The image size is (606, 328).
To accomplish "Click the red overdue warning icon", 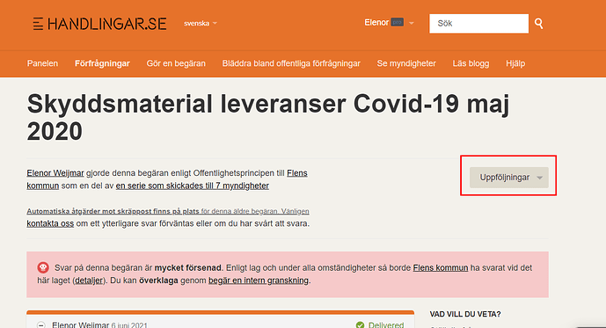I will coord(43,267).
